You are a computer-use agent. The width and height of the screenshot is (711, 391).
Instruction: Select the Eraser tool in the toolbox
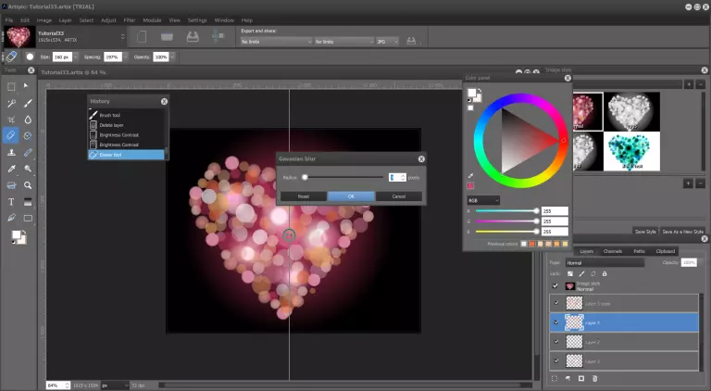pos(11,135)
